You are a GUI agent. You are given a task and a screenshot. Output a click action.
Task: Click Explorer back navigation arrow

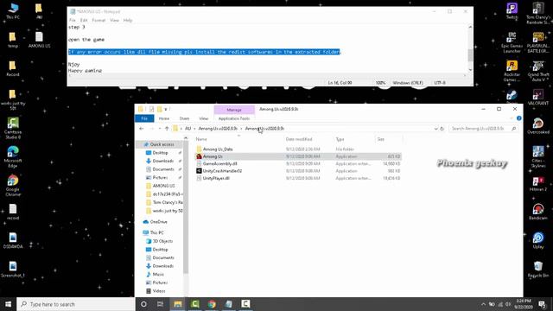click(x=142, y=129)
